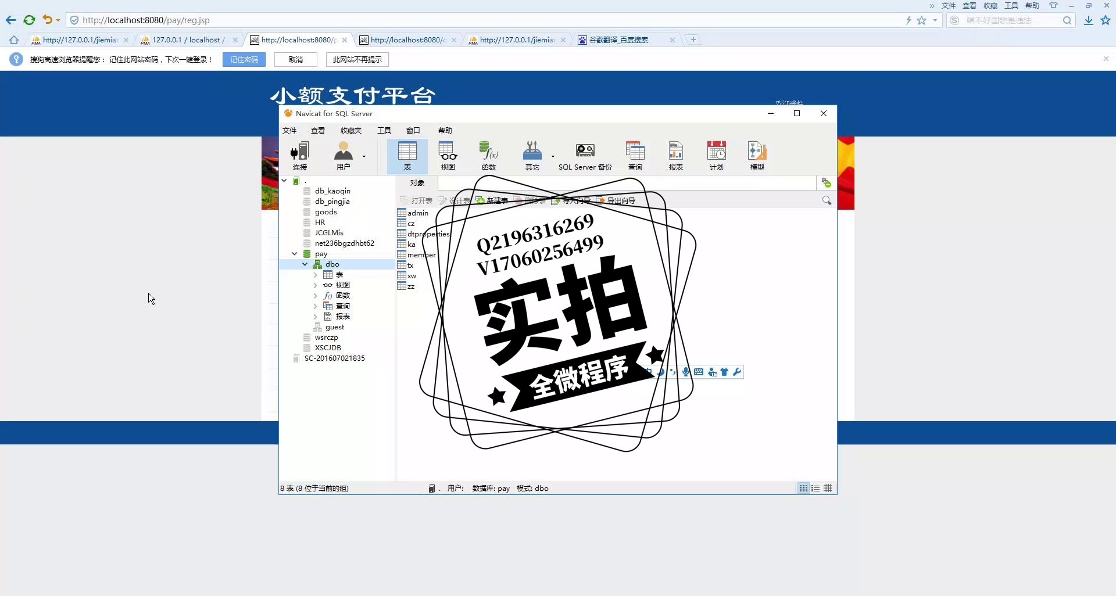Select the zz table

406,286
